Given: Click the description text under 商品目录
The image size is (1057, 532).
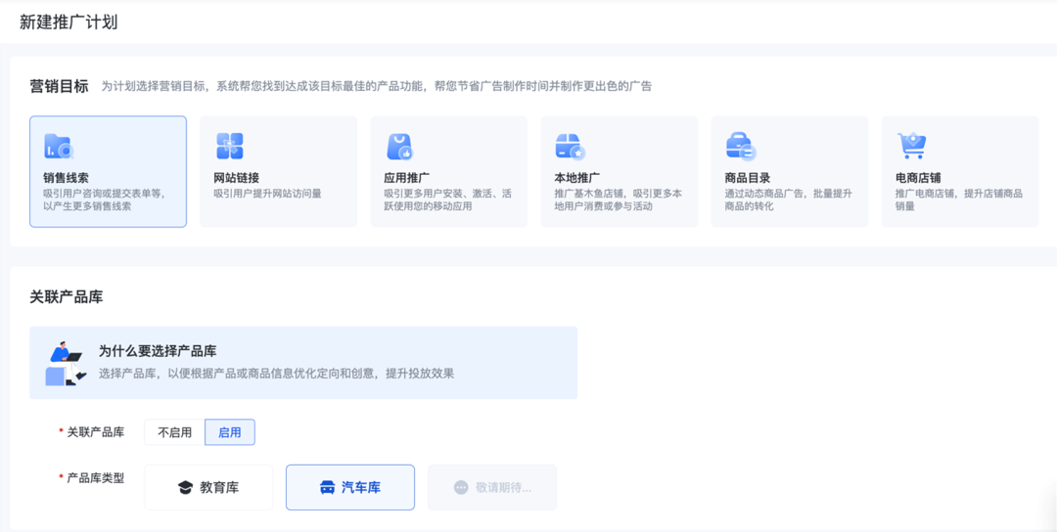Looking at the screenshot, I should click(x=789, y=200).
